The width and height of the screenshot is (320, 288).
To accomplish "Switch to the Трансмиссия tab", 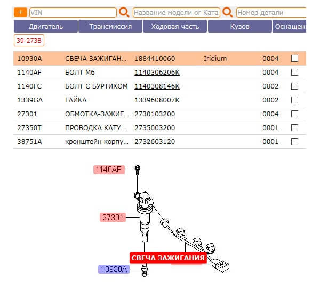I will click(x=110, y=26).
